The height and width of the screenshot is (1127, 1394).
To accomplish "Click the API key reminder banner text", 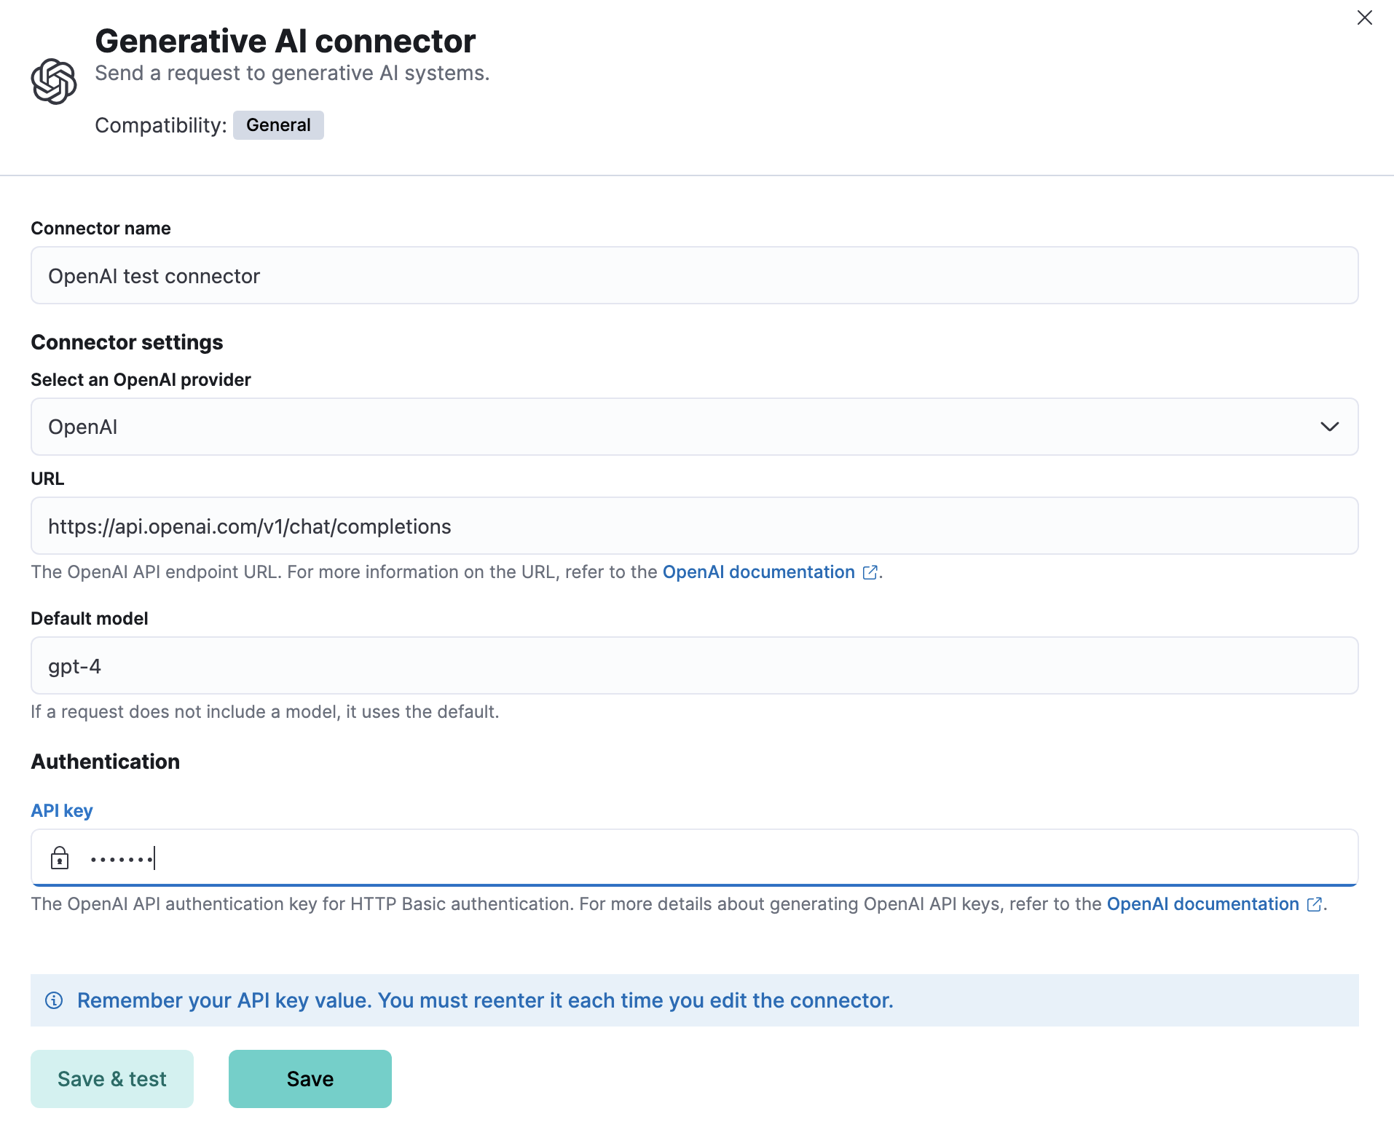I will (485, 1000).
